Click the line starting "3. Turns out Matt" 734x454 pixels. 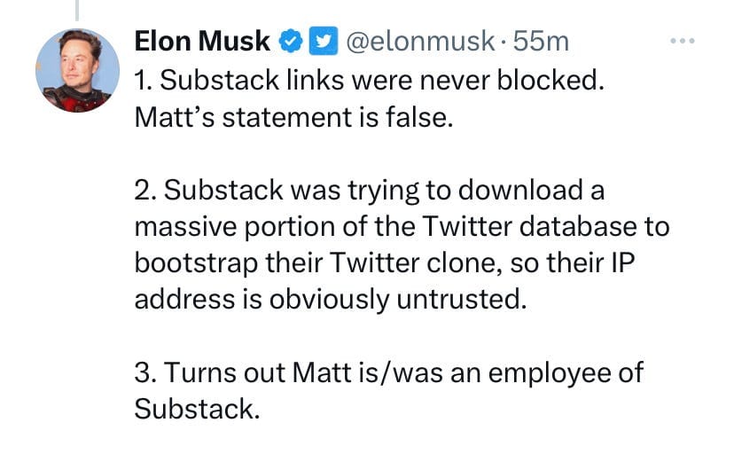pyautogui.click(x=388, y=373)
